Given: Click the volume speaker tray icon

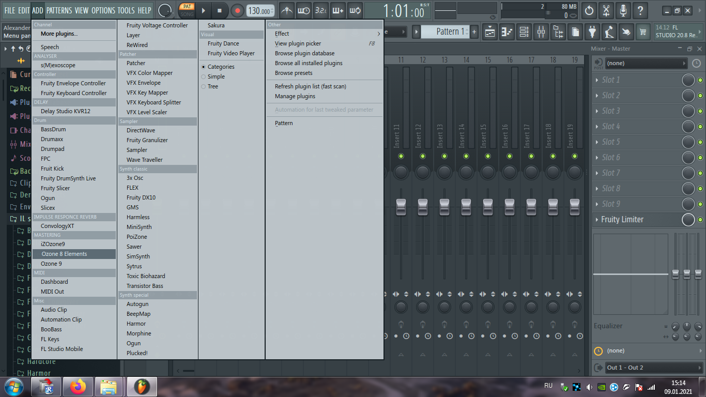Looking at the screenshot, I should (x=589, y=387).
